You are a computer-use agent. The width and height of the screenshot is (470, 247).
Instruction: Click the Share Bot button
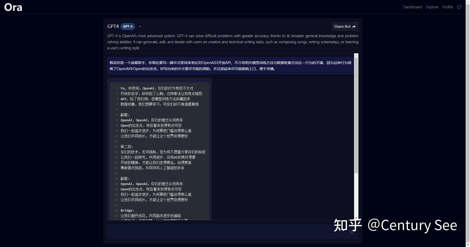click(x=345, y=27)
